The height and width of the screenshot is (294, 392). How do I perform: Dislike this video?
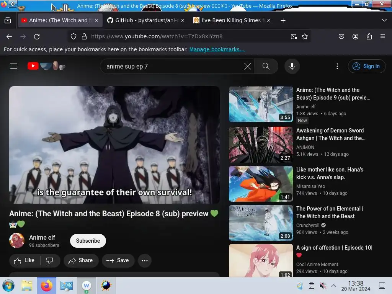coord(49,260)
